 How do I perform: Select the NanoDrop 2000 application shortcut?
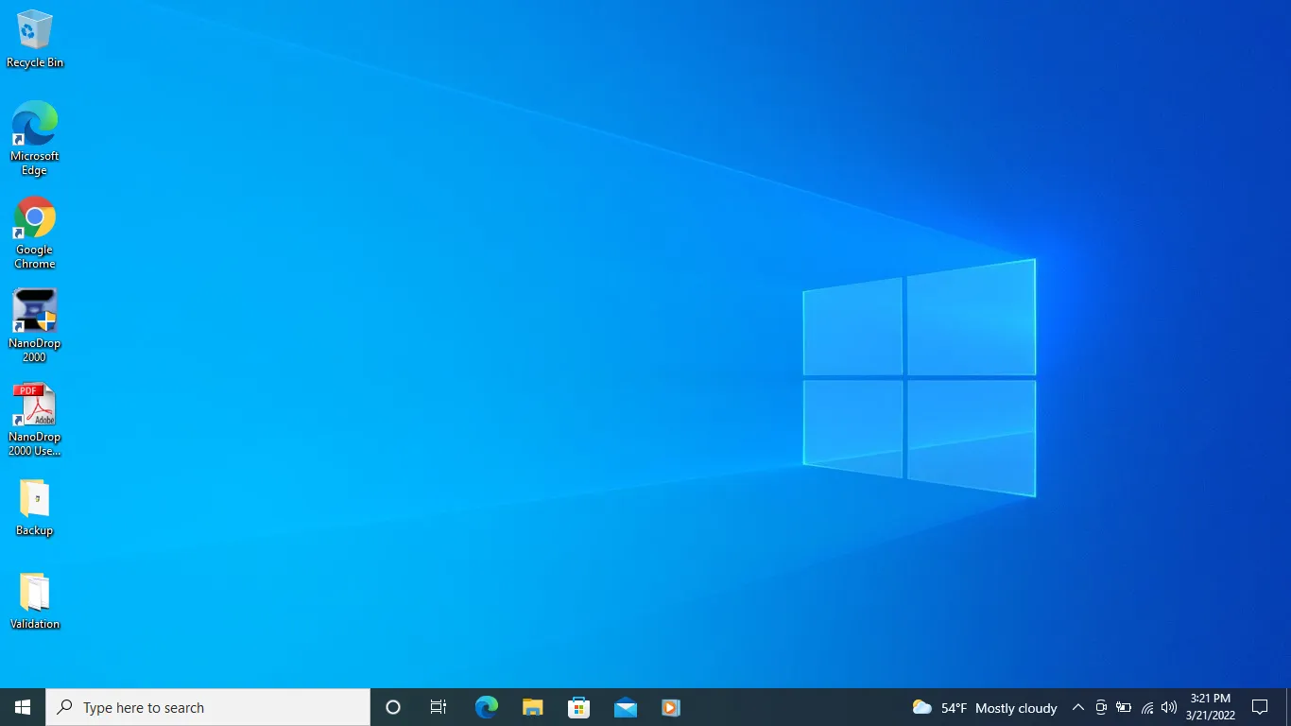35,325
